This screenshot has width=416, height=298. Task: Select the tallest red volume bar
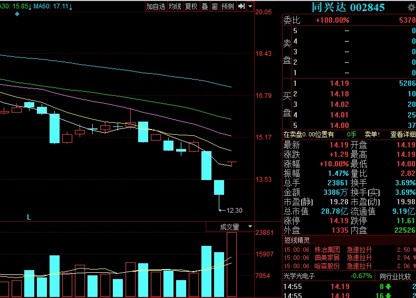[x=231, y=264]
